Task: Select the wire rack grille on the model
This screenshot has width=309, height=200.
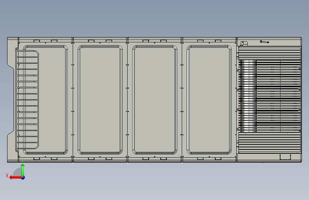Action: tap(27, 100)
